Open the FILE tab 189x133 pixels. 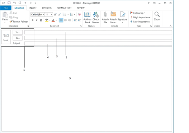(x=6, y=8)
